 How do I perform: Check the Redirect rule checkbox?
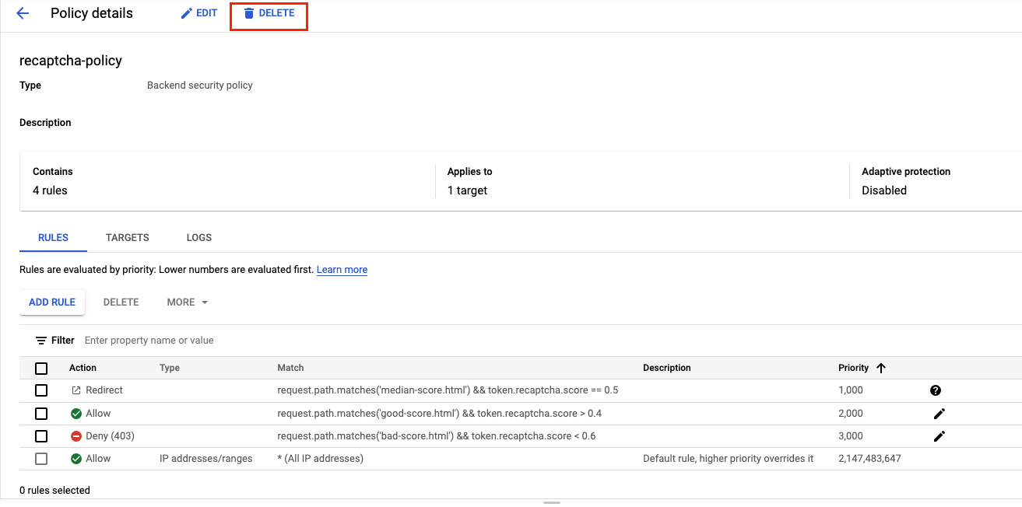tap(41, 390)
